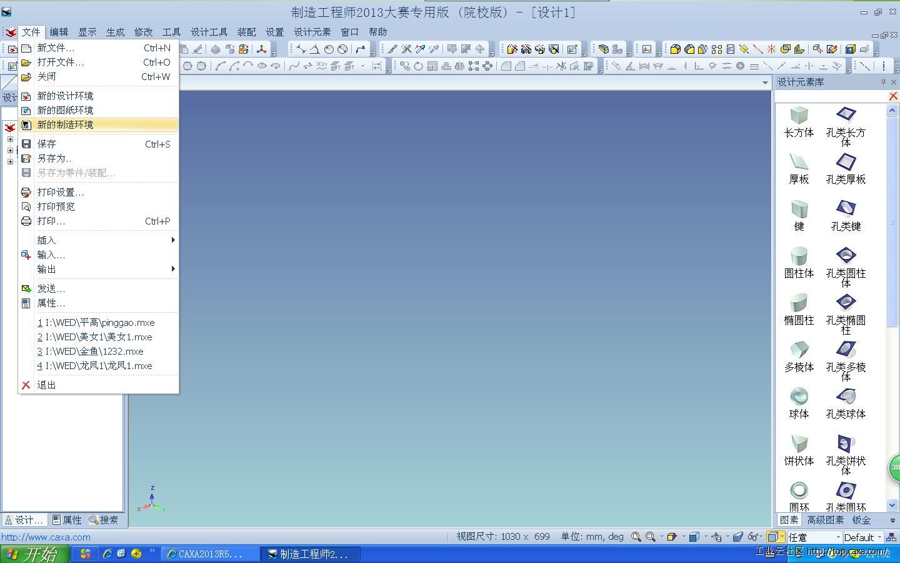Screen dimensions: 900x563
Task: Select the 球体 sphere element
Action: pyautogui.click(x=799, y=403)
